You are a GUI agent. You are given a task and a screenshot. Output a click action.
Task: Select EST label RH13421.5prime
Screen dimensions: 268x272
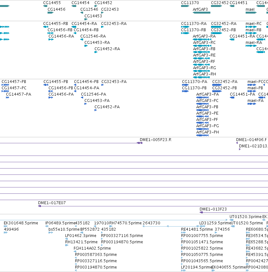tap(81, 242)
